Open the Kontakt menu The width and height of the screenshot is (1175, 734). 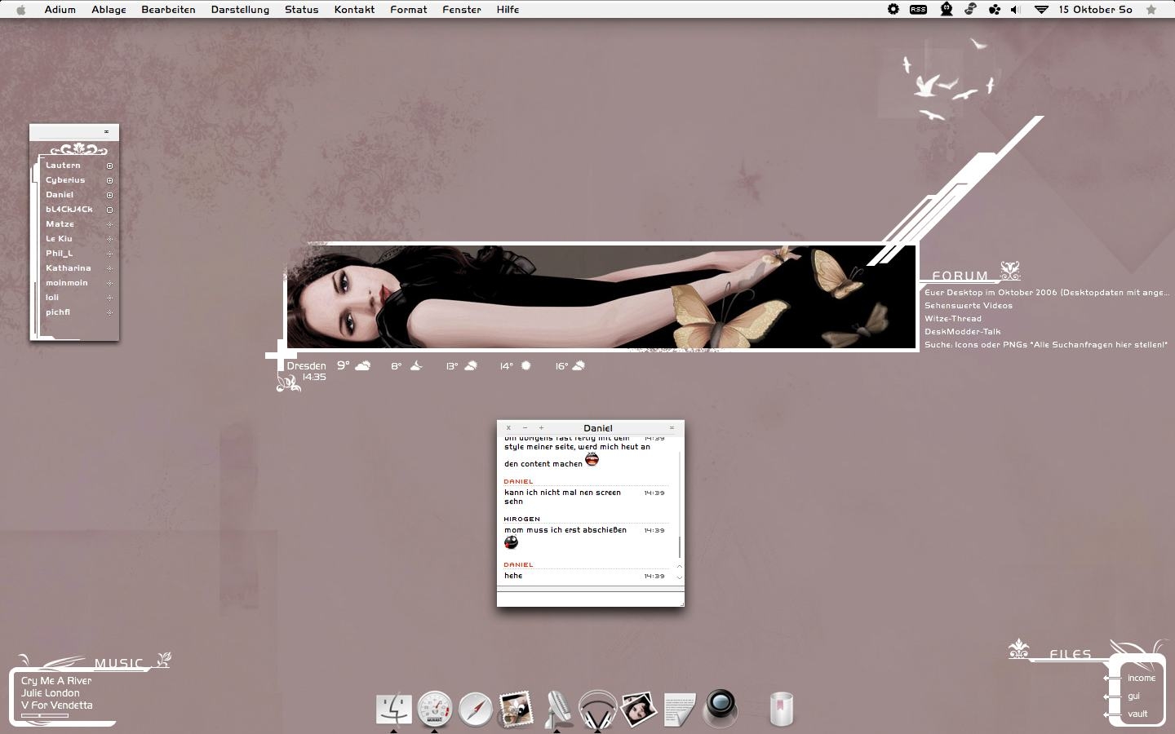(354, 10)
